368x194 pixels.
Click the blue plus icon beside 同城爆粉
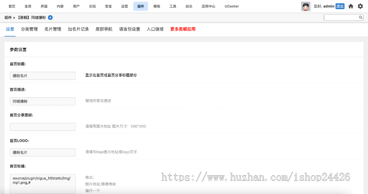coord(50,18)
